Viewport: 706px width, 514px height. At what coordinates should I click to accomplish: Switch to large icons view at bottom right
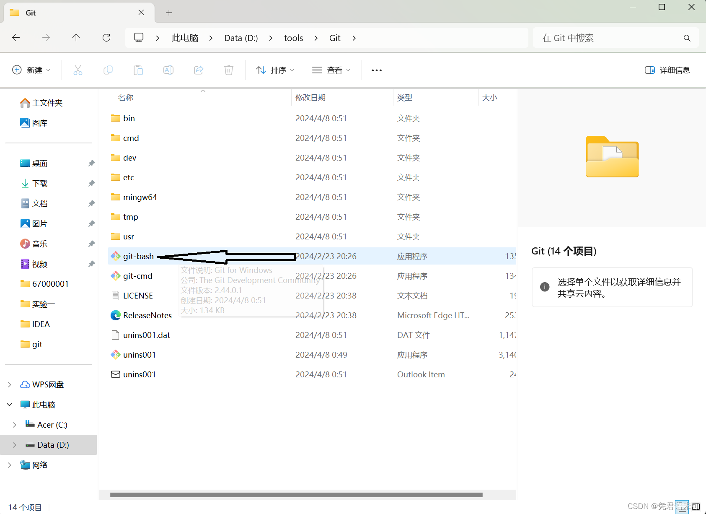tap(696, 507)
